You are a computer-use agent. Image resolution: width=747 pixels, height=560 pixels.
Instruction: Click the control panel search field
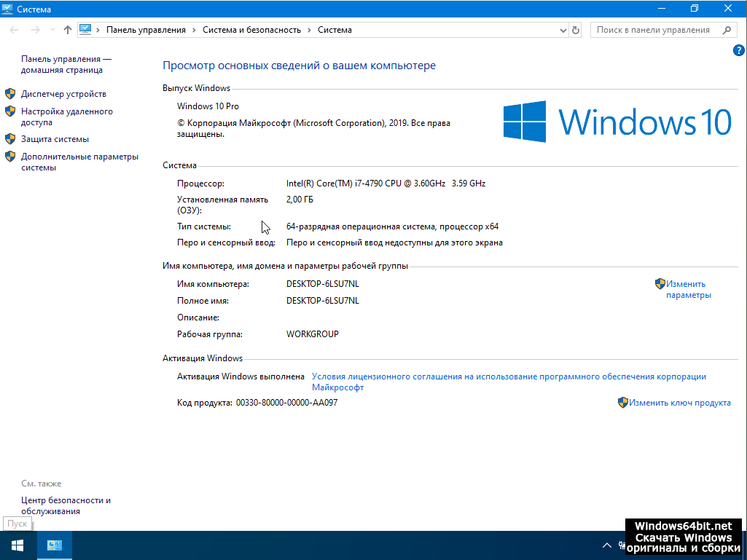point(652,30)
